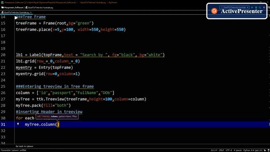
Task: Click status message "Parameter 'column' unfilled"
Action: point(13,150)
